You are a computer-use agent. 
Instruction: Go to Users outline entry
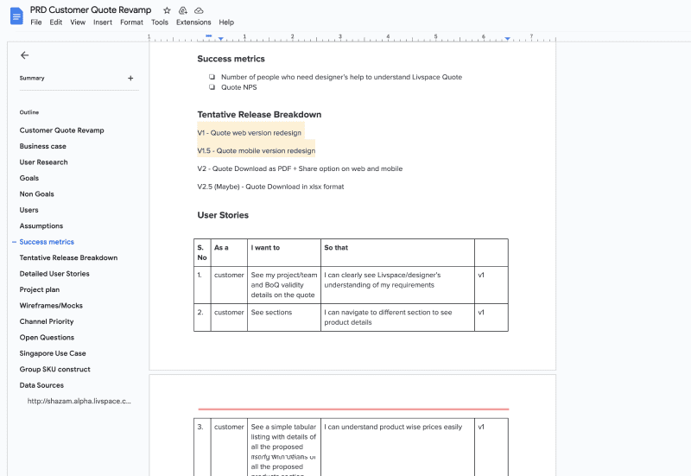29,210
